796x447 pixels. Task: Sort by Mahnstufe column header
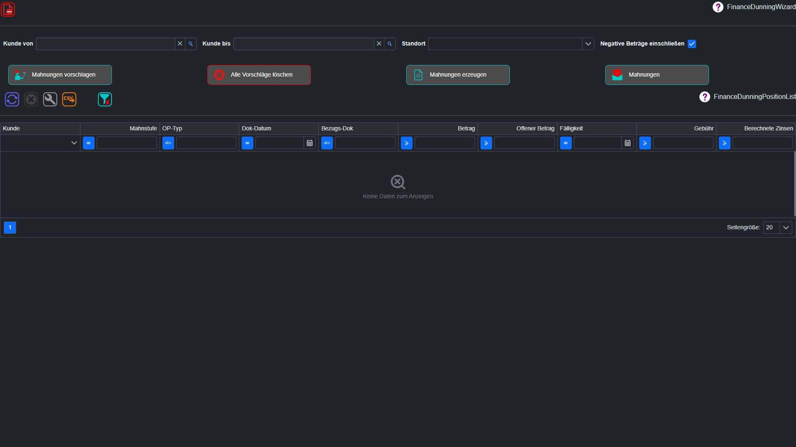point(120,128)
